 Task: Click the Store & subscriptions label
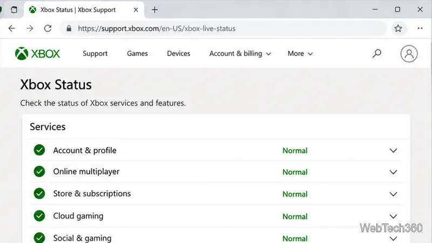click(92, 194)
